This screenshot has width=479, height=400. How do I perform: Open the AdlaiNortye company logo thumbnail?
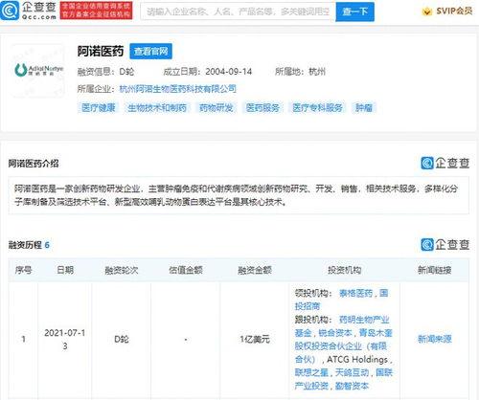[x=38, y=70]
